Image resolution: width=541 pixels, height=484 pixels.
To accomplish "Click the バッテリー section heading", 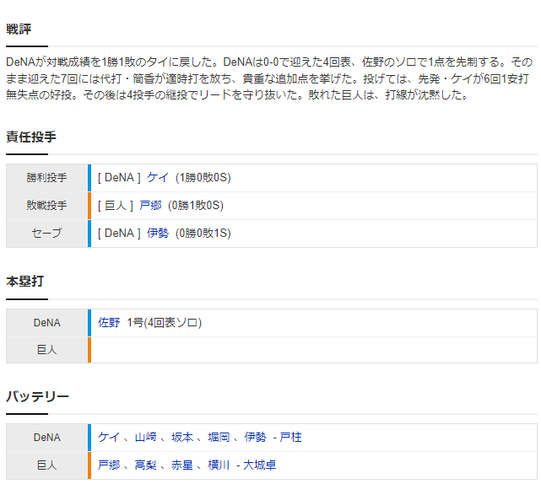I will (37, 397).
